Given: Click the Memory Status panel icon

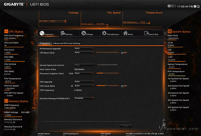Looking at the screenshot, I should (6, 101).
